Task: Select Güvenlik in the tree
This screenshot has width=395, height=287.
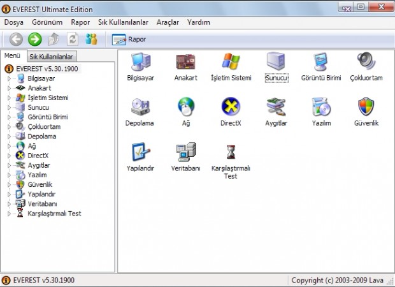Action: click(39, 184)
